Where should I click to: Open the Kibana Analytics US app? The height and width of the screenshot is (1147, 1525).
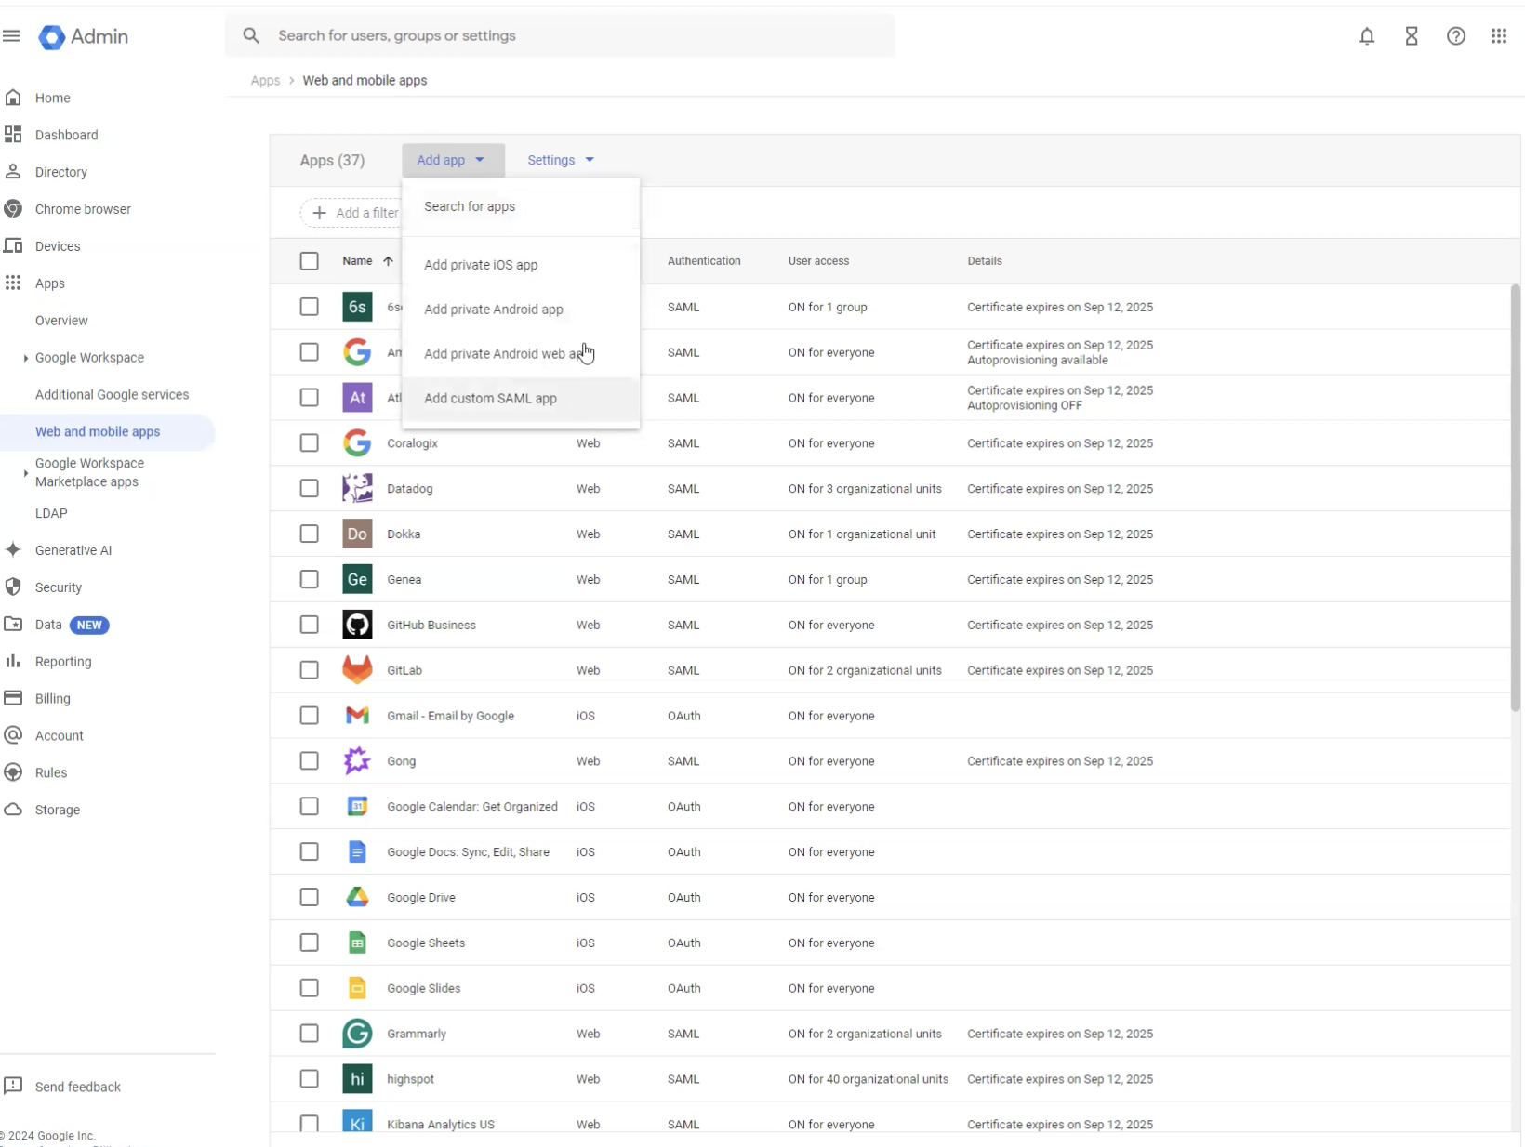[x=441, y=1124]
